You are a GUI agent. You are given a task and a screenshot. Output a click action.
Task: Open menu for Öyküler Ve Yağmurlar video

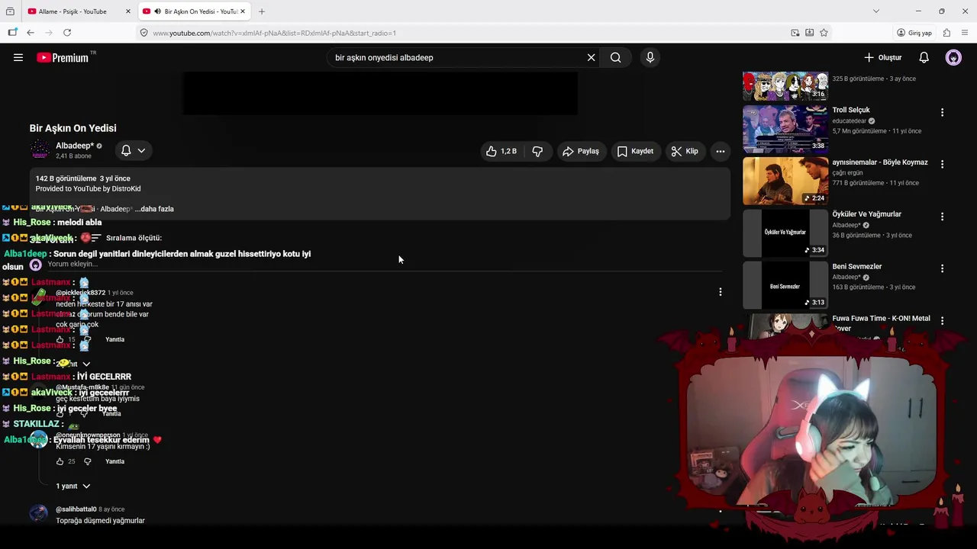942,217
